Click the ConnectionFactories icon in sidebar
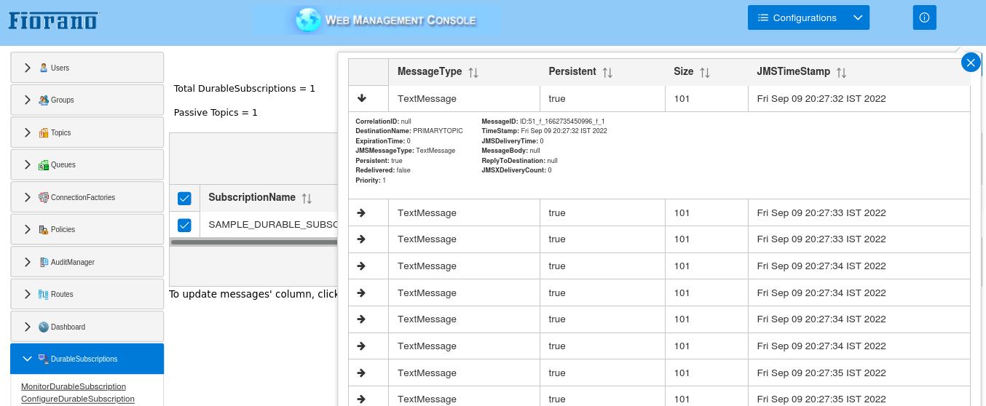This screenshot has height=406, width=986. (x=44, y=197)
